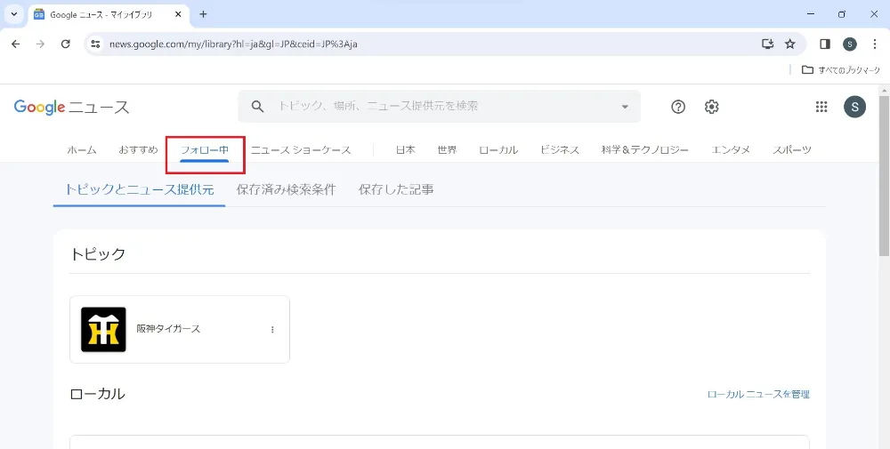This screenshot has height=449, width=890.
Task: Open the Google apps grid
Action: [x=821, y=107]
